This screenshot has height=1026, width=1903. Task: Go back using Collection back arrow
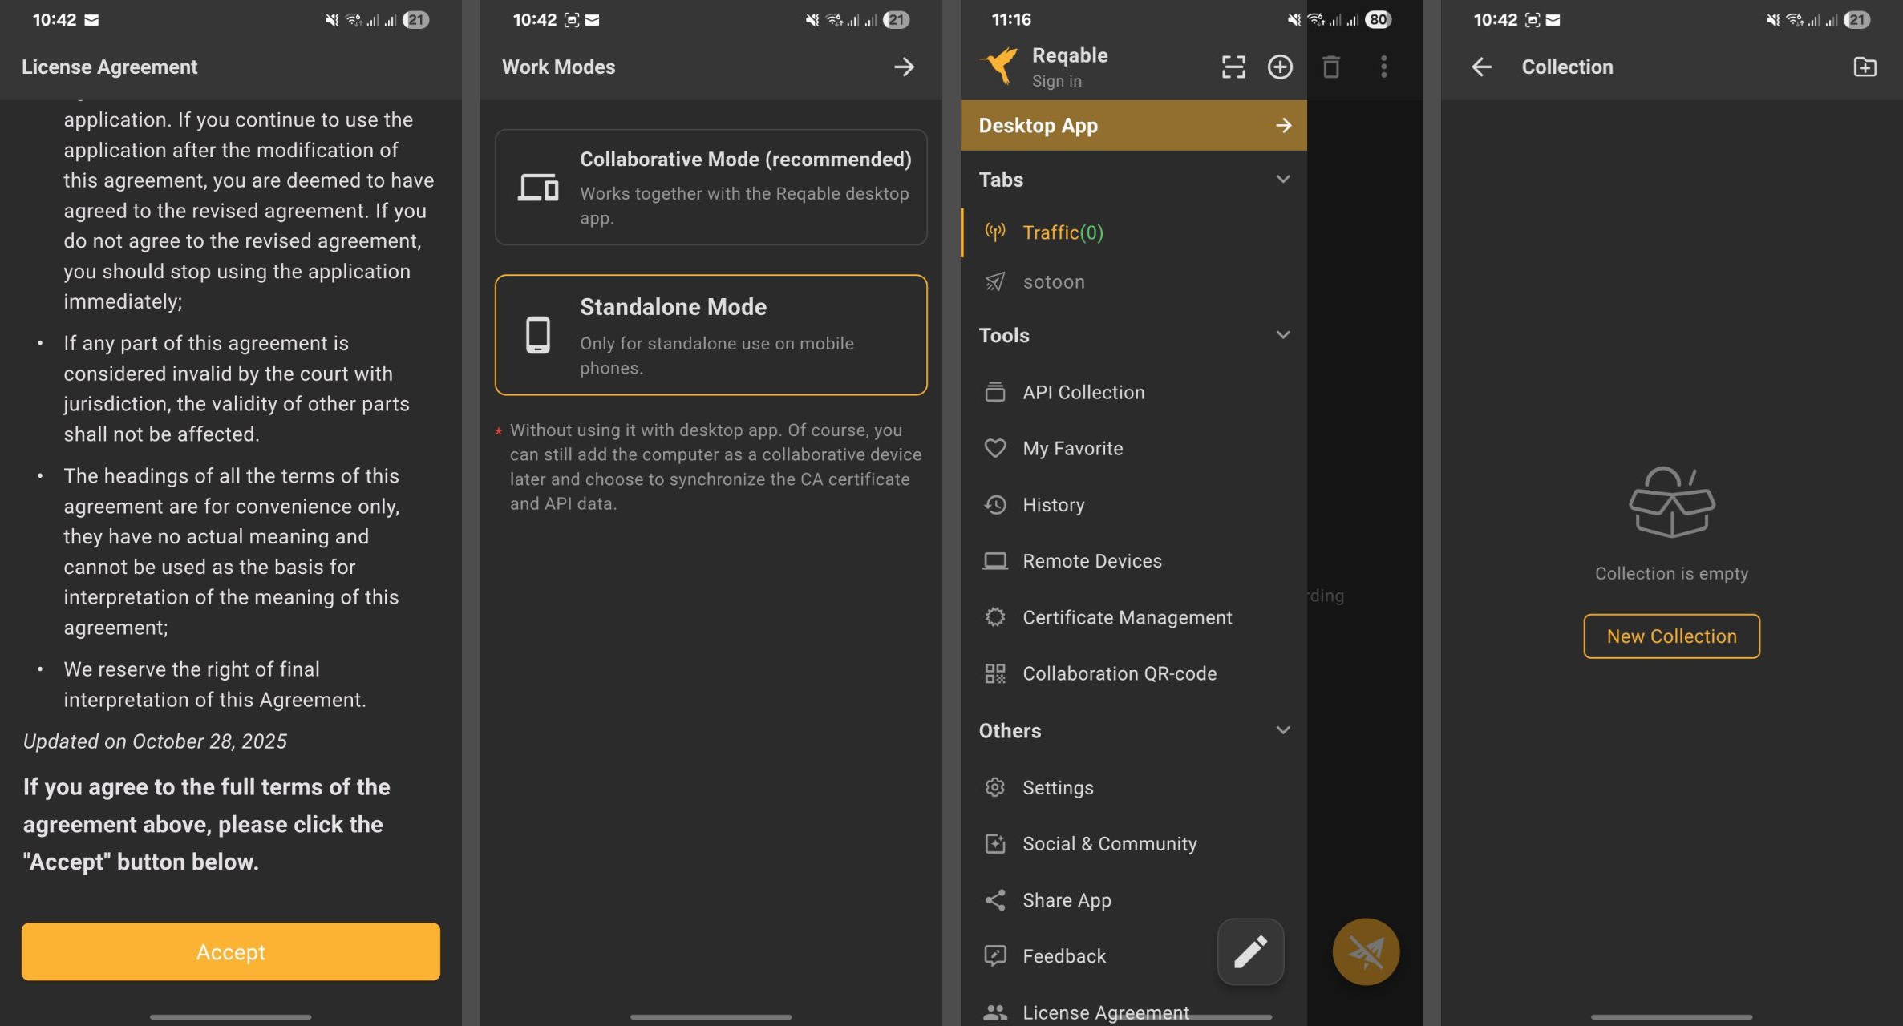tap(1481, 67)
